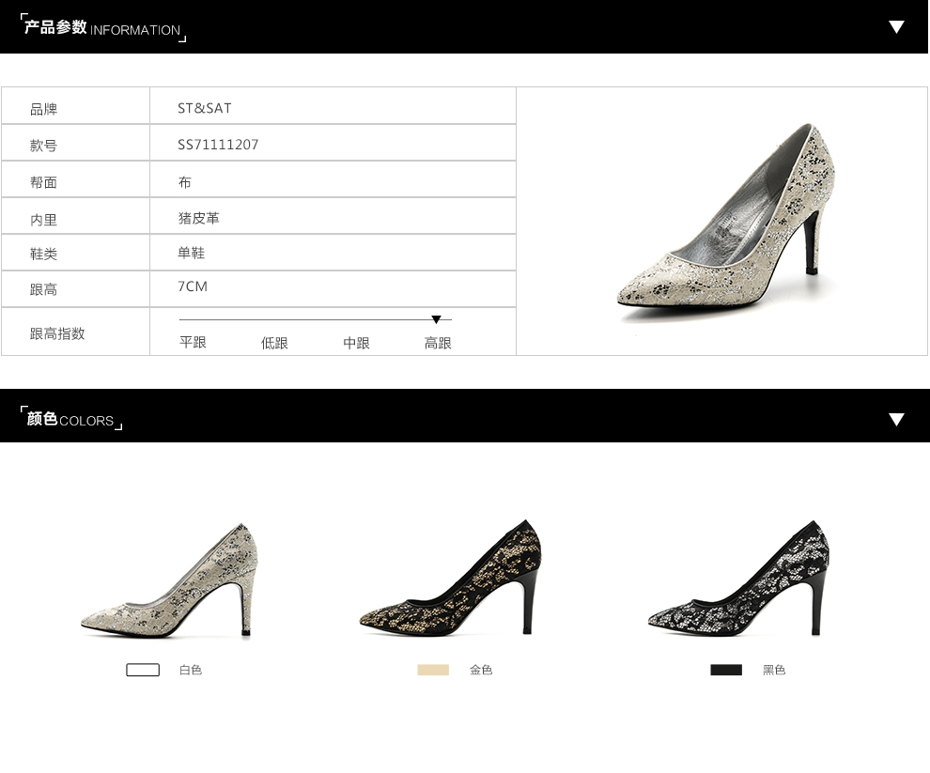
Task: Click the white lace heel thumbnail
Action: 172,582
